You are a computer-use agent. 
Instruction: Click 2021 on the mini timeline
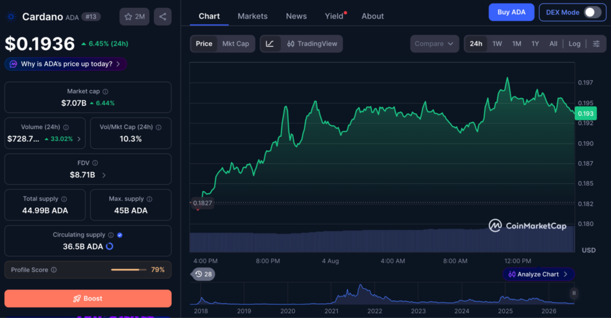(331, 311)
